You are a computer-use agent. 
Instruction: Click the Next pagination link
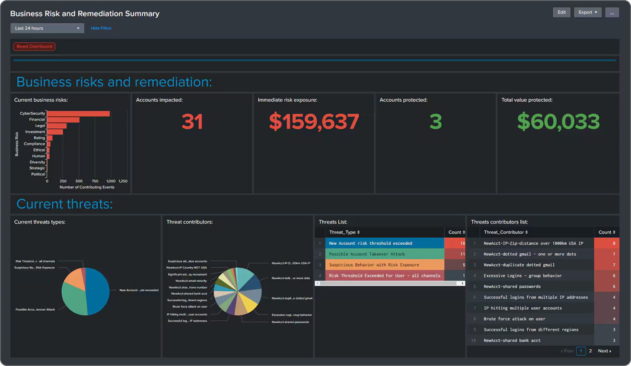point(605,351)
